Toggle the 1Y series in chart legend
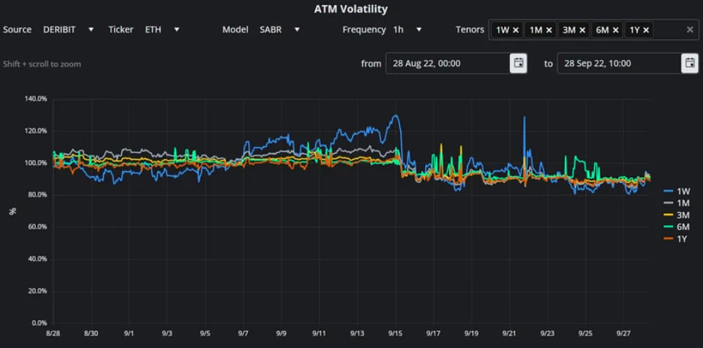This screenshot has height=348, width=703. pos(676,239)
